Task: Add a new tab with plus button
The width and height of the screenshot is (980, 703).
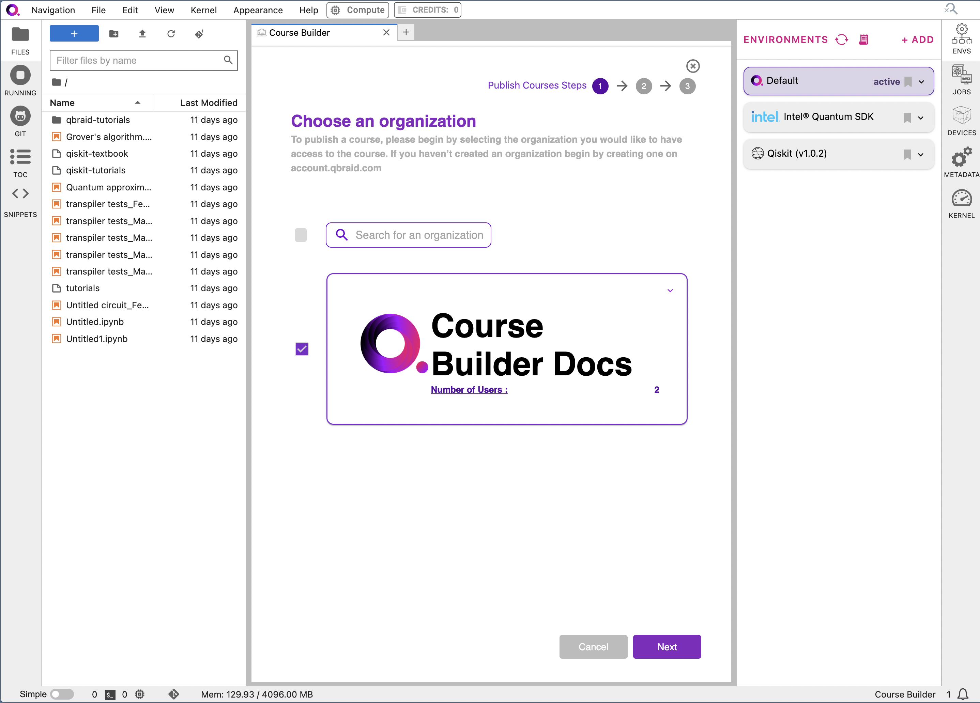Action: [406, 32]
